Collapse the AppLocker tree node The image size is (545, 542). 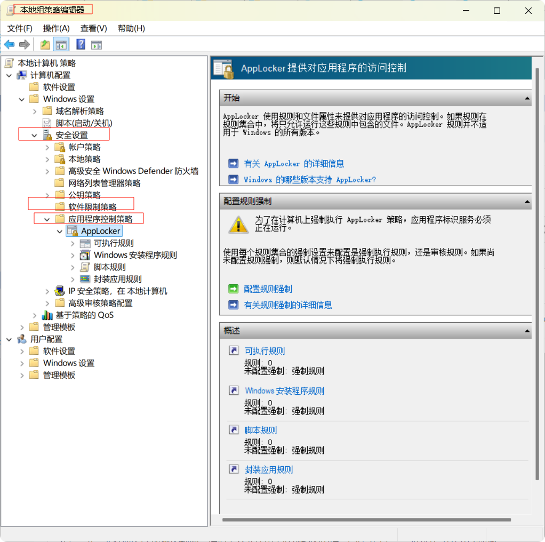pos(60,232)
